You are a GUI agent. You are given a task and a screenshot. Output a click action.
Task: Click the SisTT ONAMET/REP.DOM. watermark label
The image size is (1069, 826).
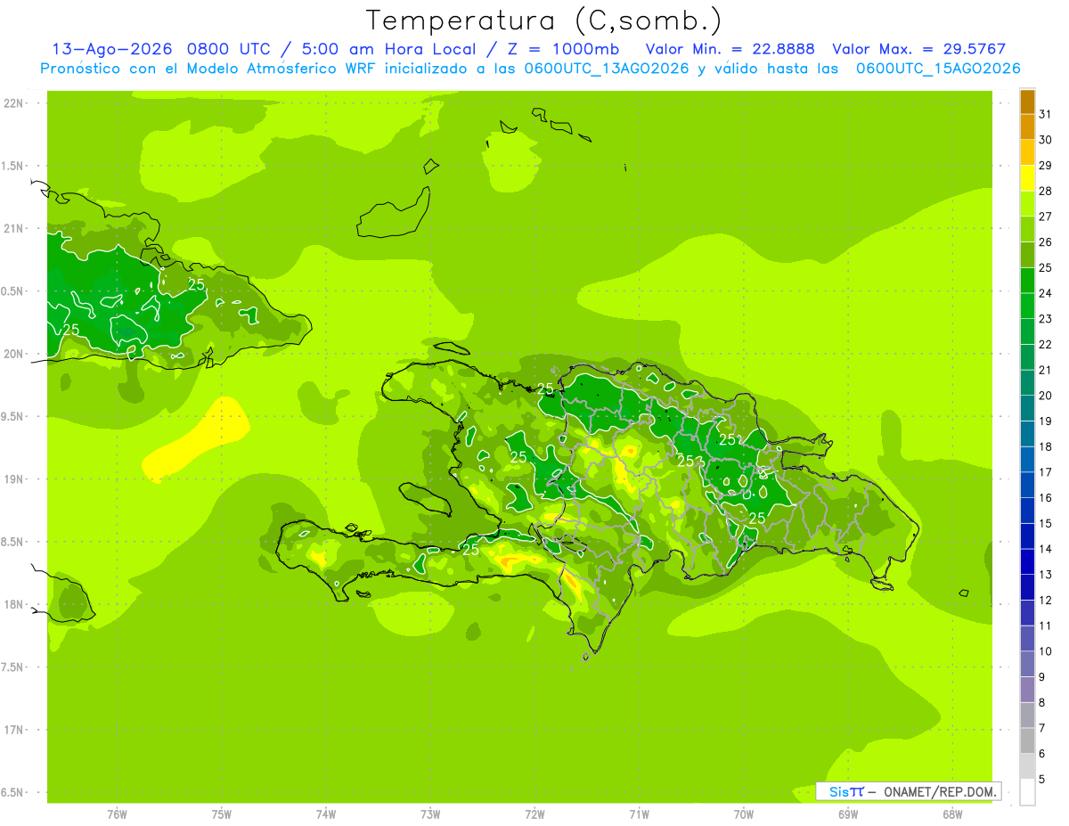click(908, 791)
